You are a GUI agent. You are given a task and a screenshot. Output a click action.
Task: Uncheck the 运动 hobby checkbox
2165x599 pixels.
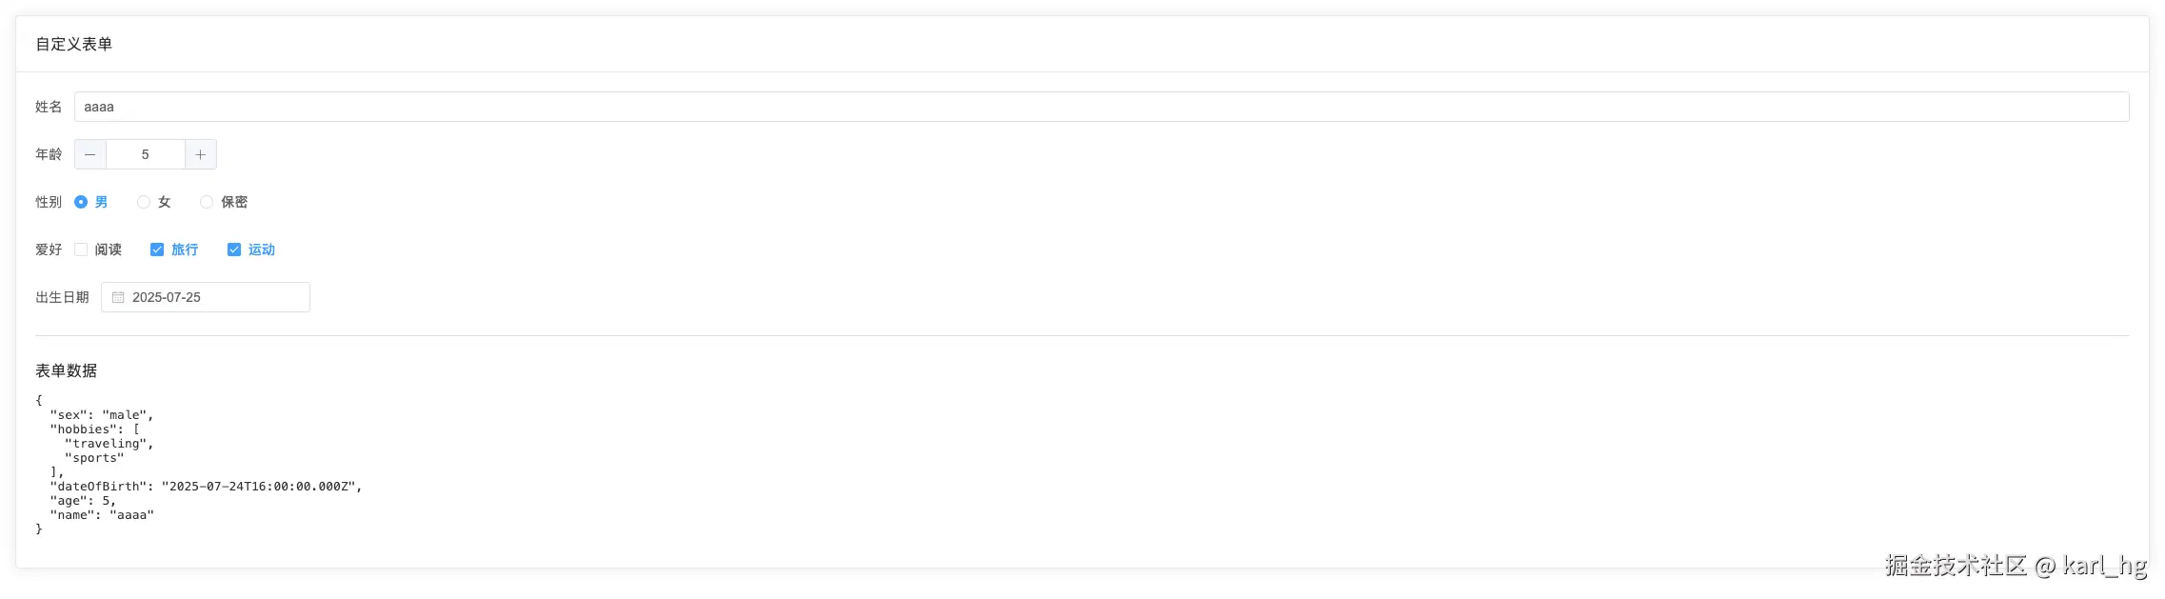[234, 249]
